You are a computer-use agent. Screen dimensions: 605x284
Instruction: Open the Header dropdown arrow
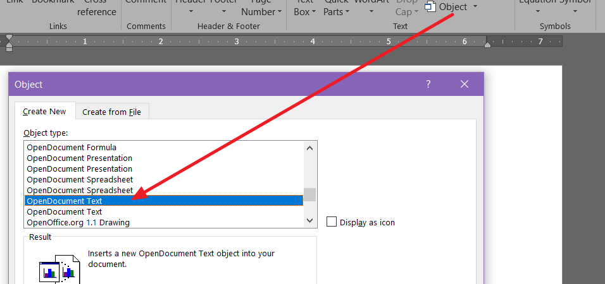(x=191, y=12)
